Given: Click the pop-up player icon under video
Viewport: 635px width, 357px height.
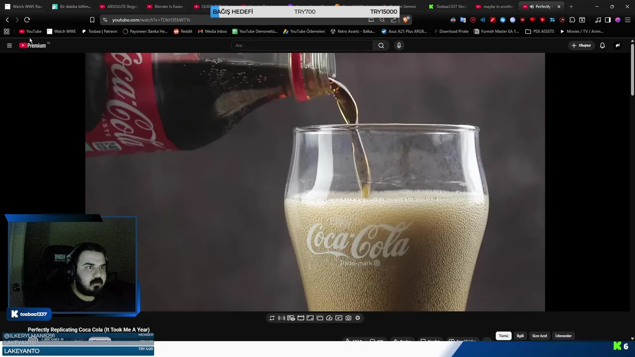Looking at the screenshot, I should point(319,318).
